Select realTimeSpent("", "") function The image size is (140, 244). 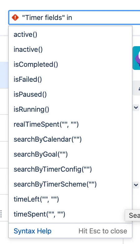(x=70, y=124)
